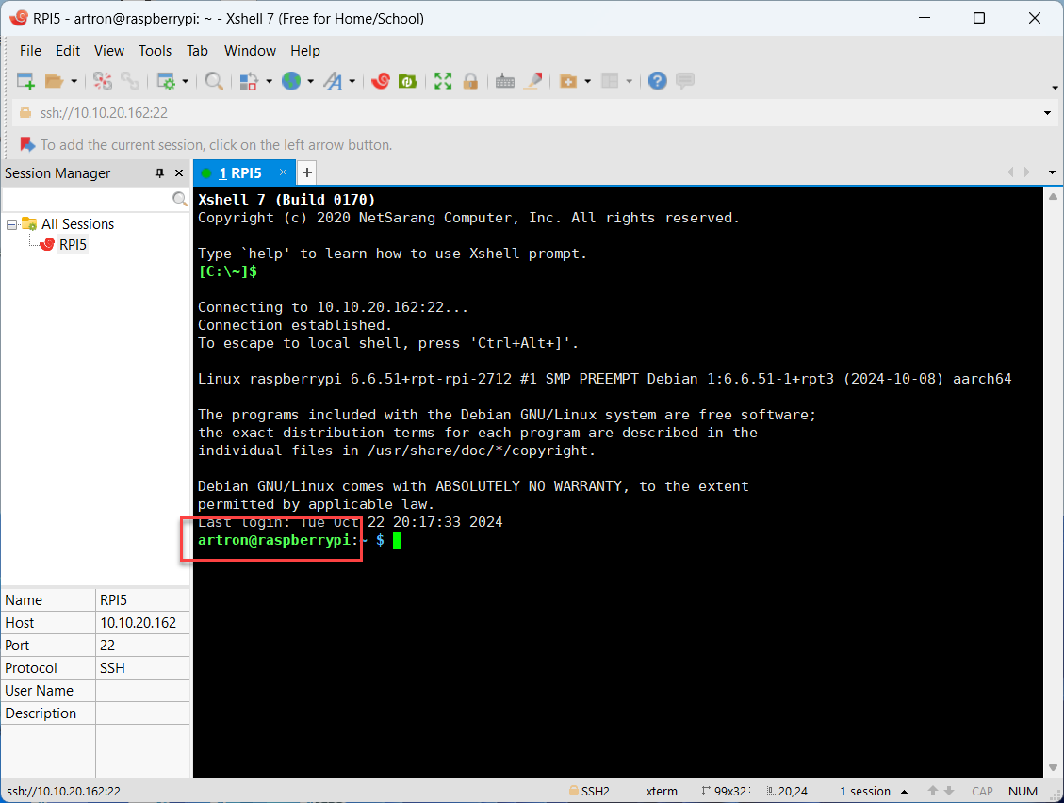This screenshot has height=803, width=1064.
Task: Close the Session Manager panel
Action: [179, 173]
